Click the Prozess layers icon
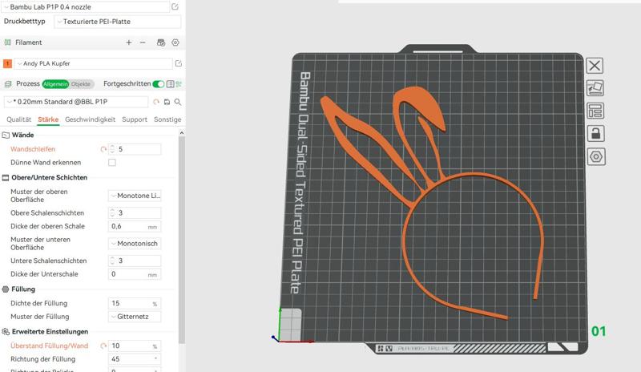 [8, 84]
